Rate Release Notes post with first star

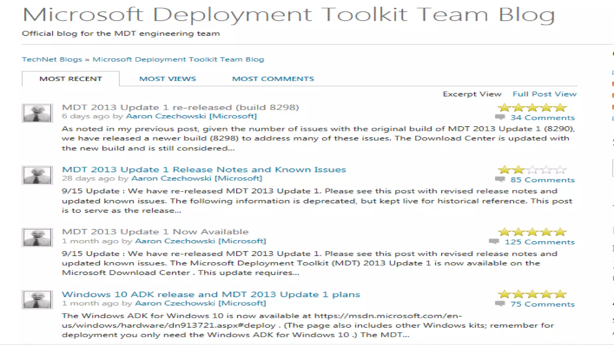point(505,170)
